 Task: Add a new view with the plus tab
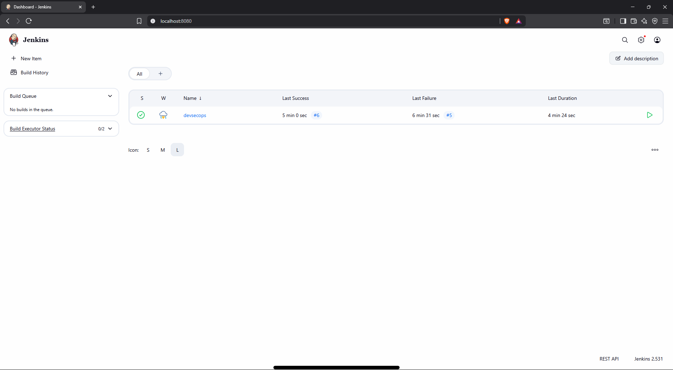[x=161, y=74]
